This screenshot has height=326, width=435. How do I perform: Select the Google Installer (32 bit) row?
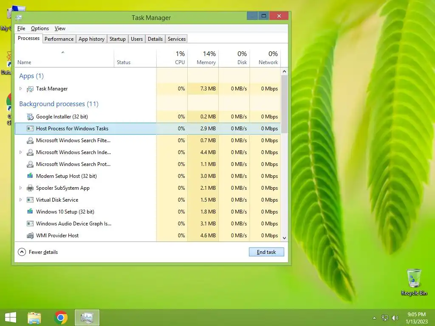point(147,117)
